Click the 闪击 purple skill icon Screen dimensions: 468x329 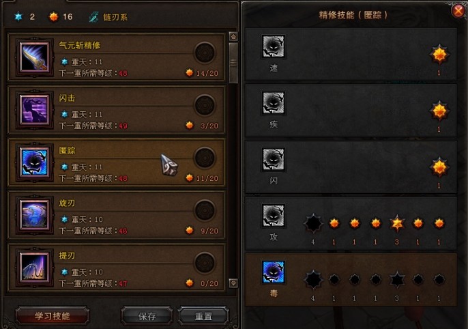click(x=34, y=110)
